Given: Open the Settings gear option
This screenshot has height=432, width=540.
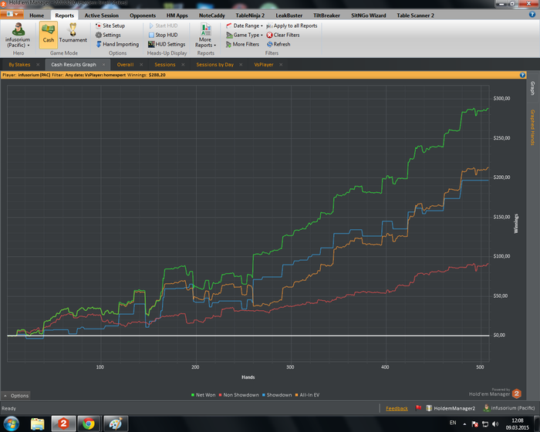Looking at the screenshot, I should 108,35.
